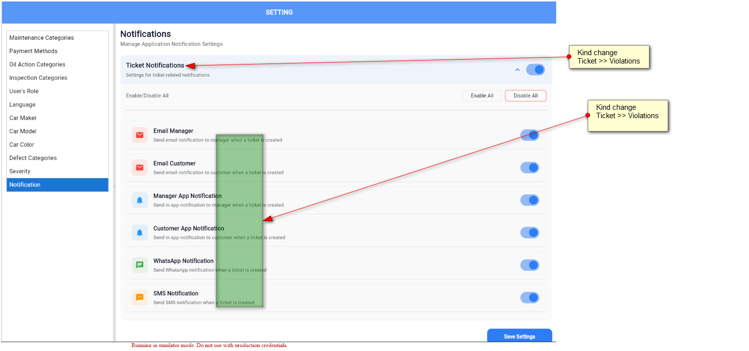Toggle the Email Manager switch

click(x=530, y=135)
